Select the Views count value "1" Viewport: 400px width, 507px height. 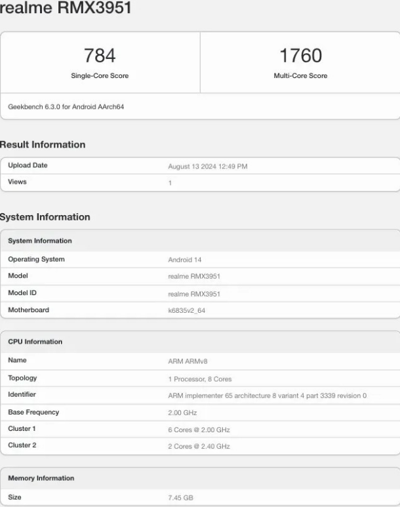click(170, 183)
